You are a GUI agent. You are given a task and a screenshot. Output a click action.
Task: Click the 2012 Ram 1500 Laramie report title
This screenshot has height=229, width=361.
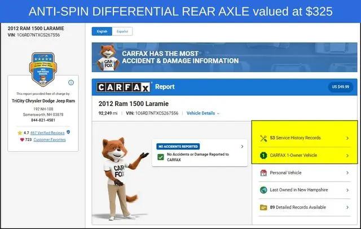coord(134,104)
